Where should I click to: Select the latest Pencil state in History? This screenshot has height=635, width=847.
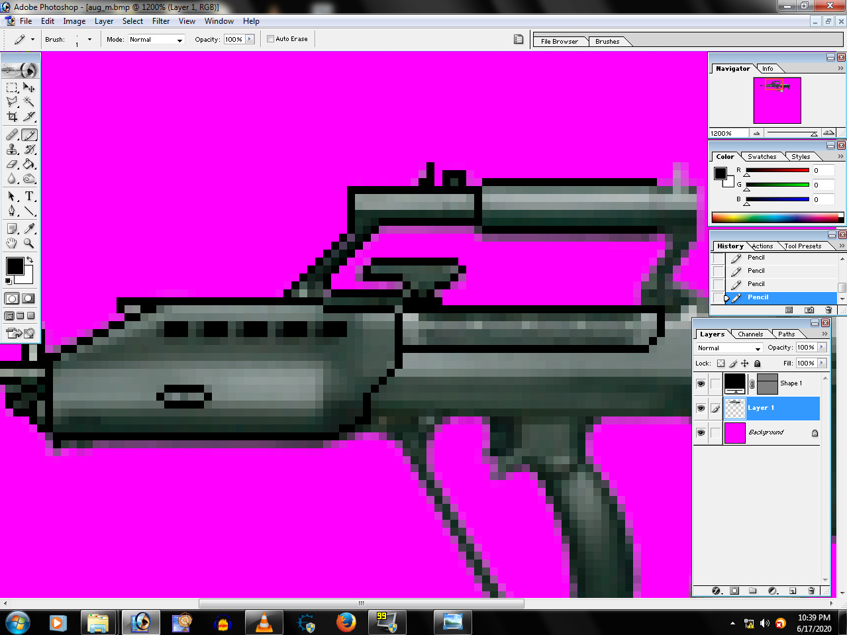[x=758, y=297]
